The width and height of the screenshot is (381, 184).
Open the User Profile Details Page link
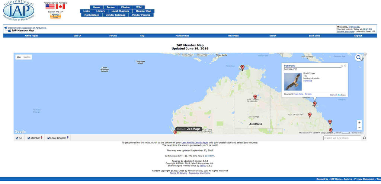point(194,142)
